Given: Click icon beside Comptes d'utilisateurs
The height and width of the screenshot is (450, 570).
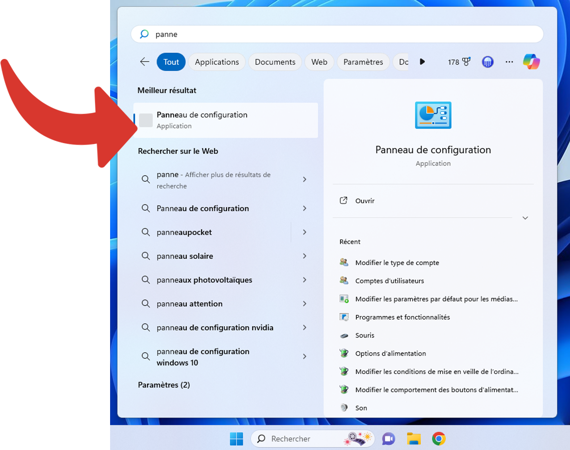Looking at the screenshot, I should (344, 280).
